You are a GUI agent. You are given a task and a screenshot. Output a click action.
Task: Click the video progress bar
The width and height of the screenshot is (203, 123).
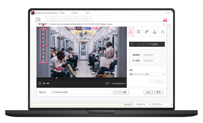82,79
